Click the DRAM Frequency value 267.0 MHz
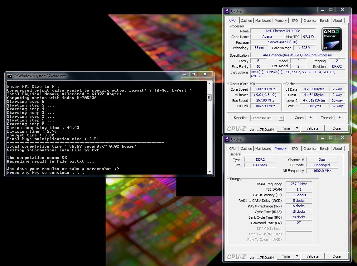Screen dimensions: 357x266 299,184
